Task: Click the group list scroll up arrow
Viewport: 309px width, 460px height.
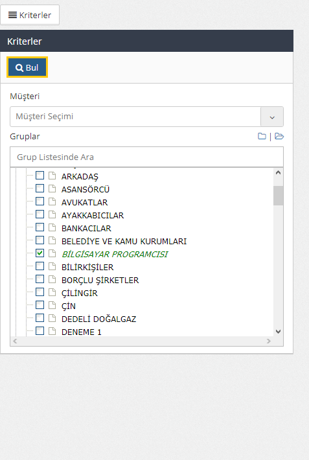Action: coord(278,172)
